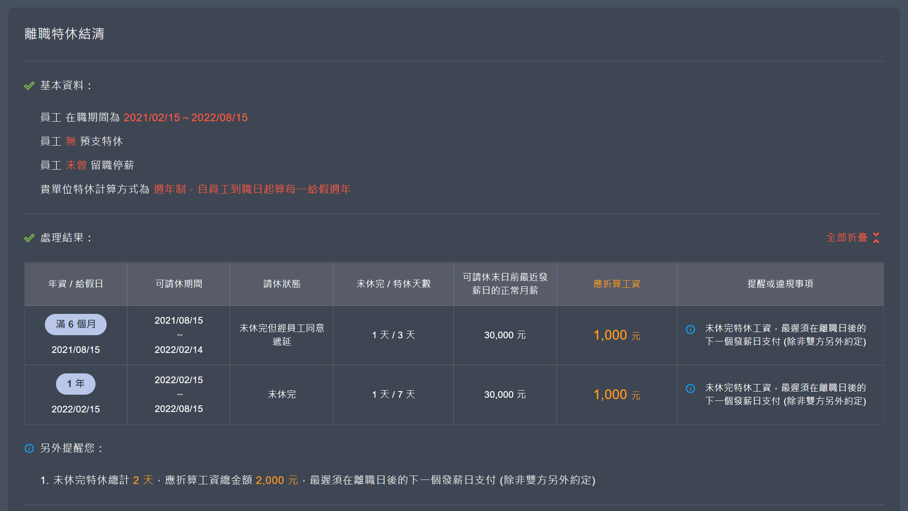Click the green checkmark beside 處理結果
Image resolution: width=908 pixels, height=511 pixels.
click(x=29, y=238)
